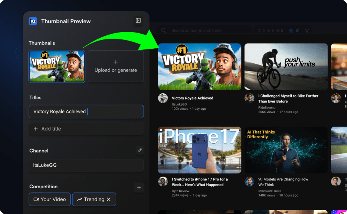Image resolution: width=347 pixels, height=214 pixels.
Task: Click the plus icon next to Competition
Action: click(139, 188)
